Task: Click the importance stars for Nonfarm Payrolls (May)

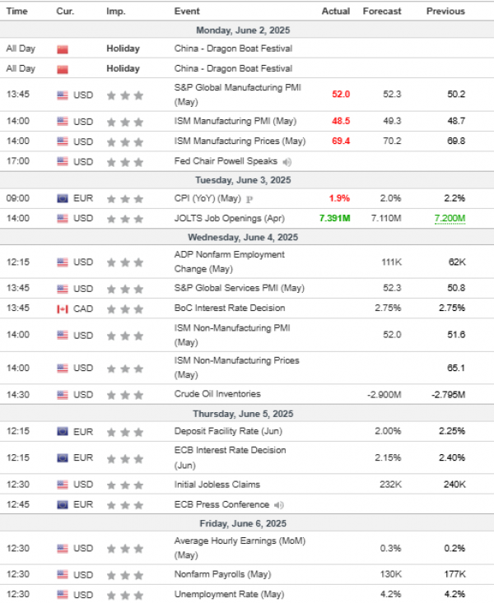Action: click(x=125, y=574)
